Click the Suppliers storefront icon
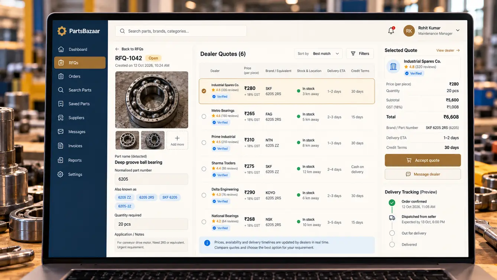The width and height of the screenshot is (497, 280). 61,118
